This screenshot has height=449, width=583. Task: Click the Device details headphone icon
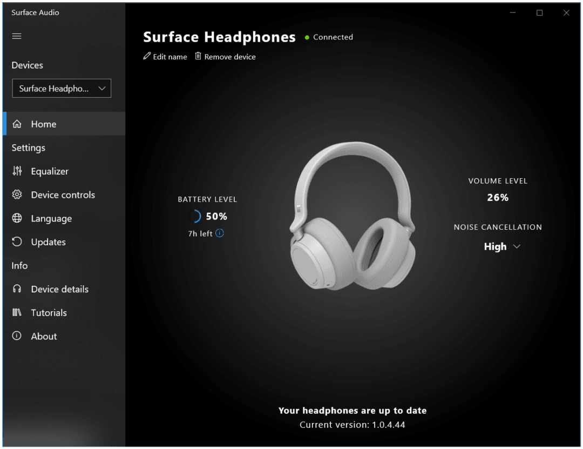pos(17,289)
